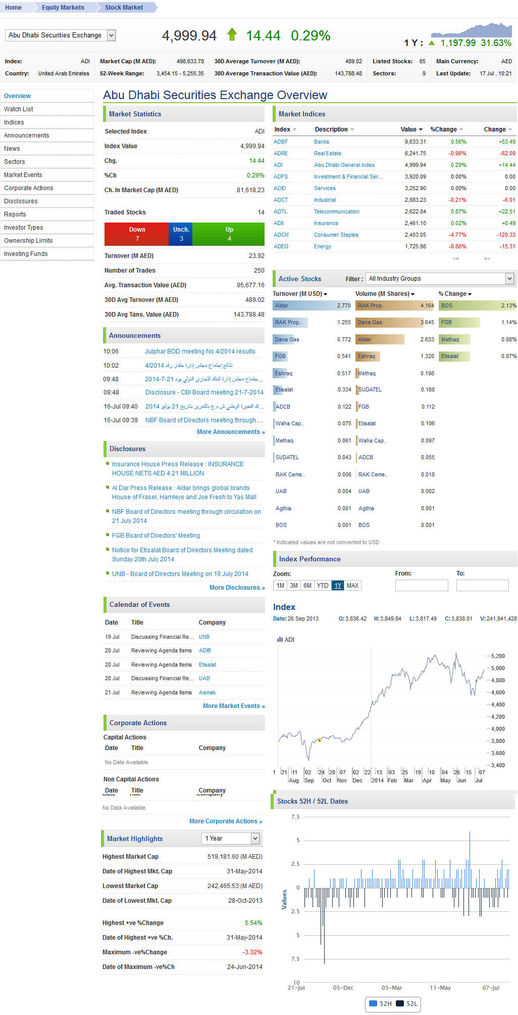
Task: Click Aldar turnover bar in Active Stocks
Action: pyautogui.click(x=312, y=305)
